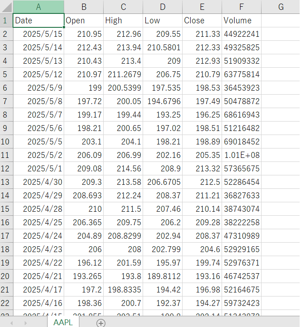Select column G header
301x327 pixels.
(281, 7)
